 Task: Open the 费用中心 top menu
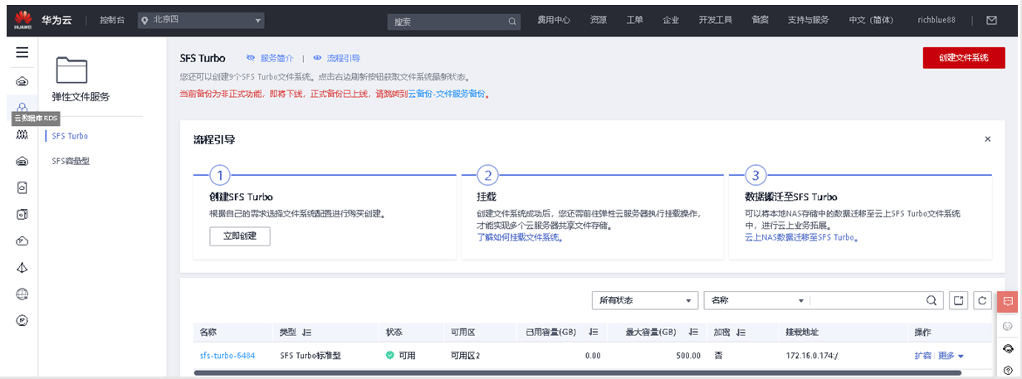click(554, 20)
